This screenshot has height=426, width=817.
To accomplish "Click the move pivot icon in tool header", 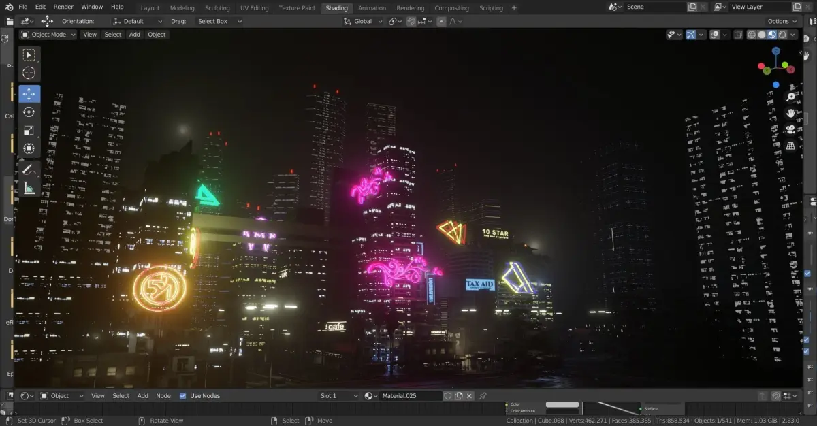I will 47,21.
